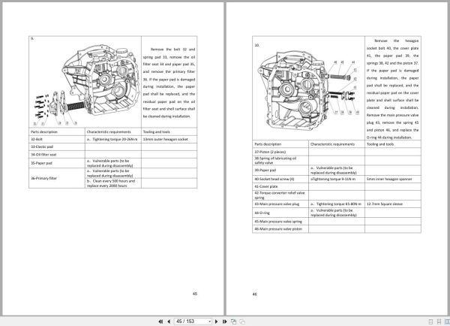Click the '44-O-ring' table cell
This screenshot has width=450, height=326.
tap(280, 213)
